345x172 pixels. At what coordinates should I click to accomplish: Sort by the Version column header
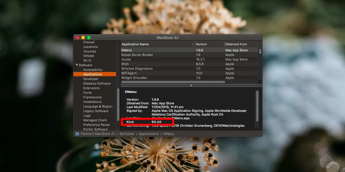pyautogui.click(x=210, y=44)
